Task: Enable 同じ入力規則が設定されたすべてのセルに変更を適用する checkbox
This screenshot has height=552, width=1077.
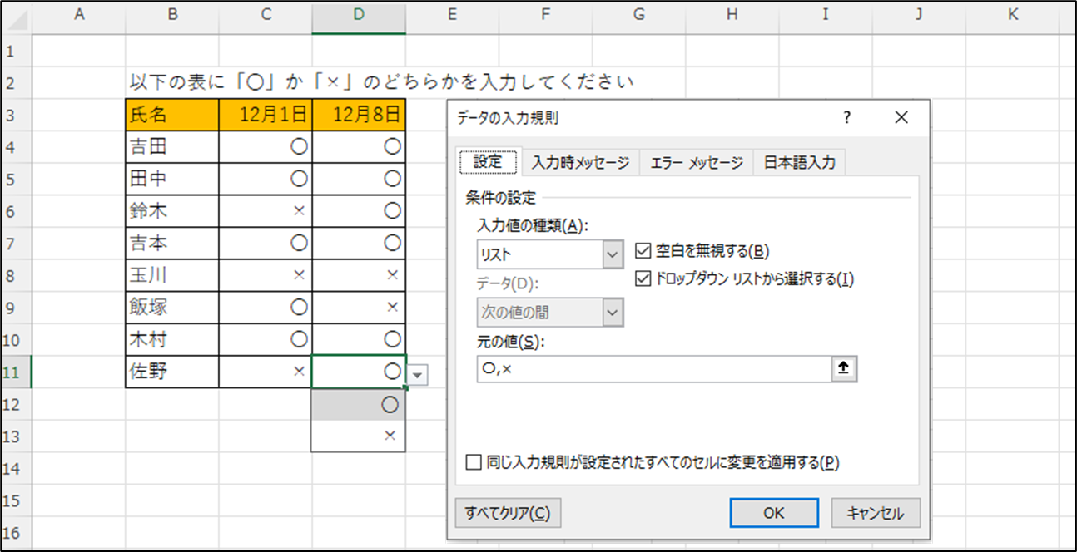Action: tap(474, 462)
